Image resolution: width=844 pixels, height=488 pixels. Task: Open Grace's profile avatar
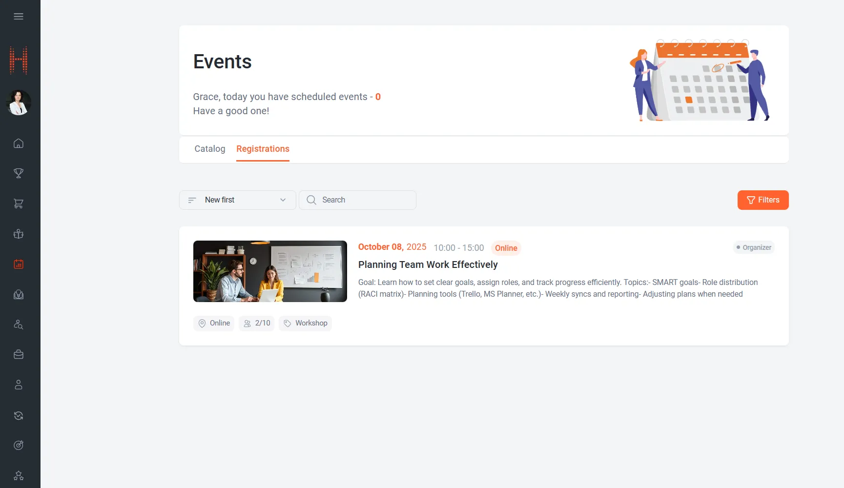coord(19,102)
